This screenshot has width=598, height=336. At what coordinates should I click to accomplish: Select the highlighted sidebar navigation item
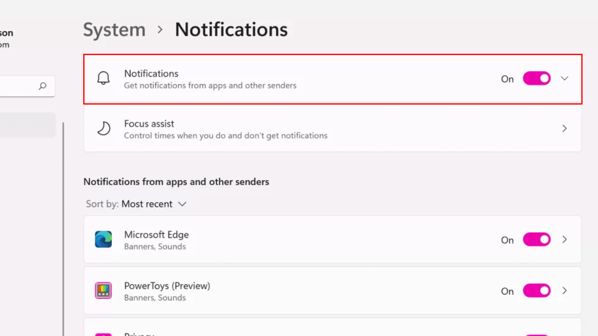[x=27, y=125]
